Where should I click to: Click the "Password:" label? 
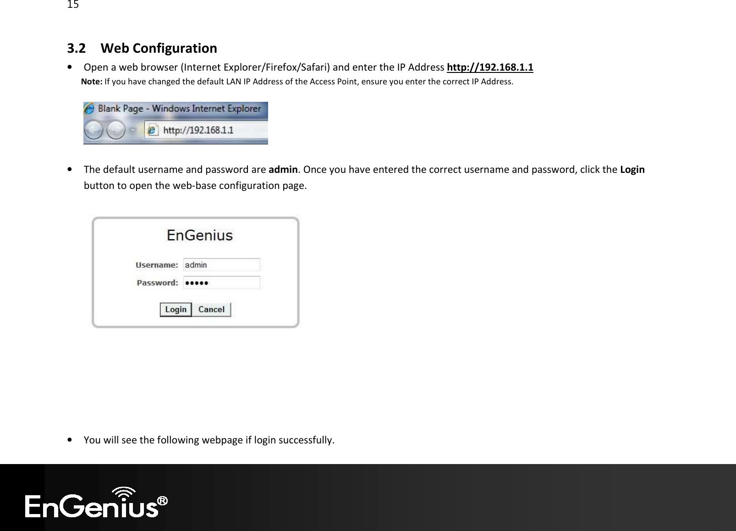click(157, 283)
